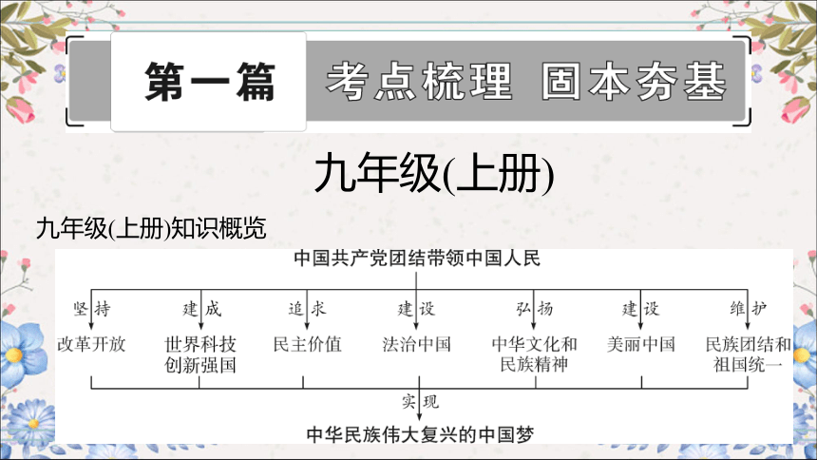
Task: Click the '弘扬' branch label
Action: (x=534, y=309)
